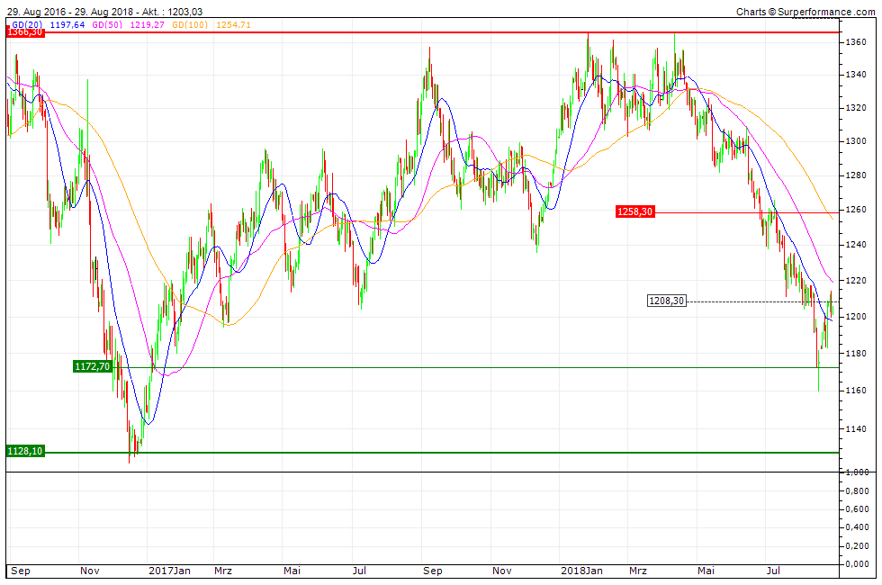The width and height of the screenshot is (882, 585).
Task: Select the Mrz axis label
Action: (222, 571)
